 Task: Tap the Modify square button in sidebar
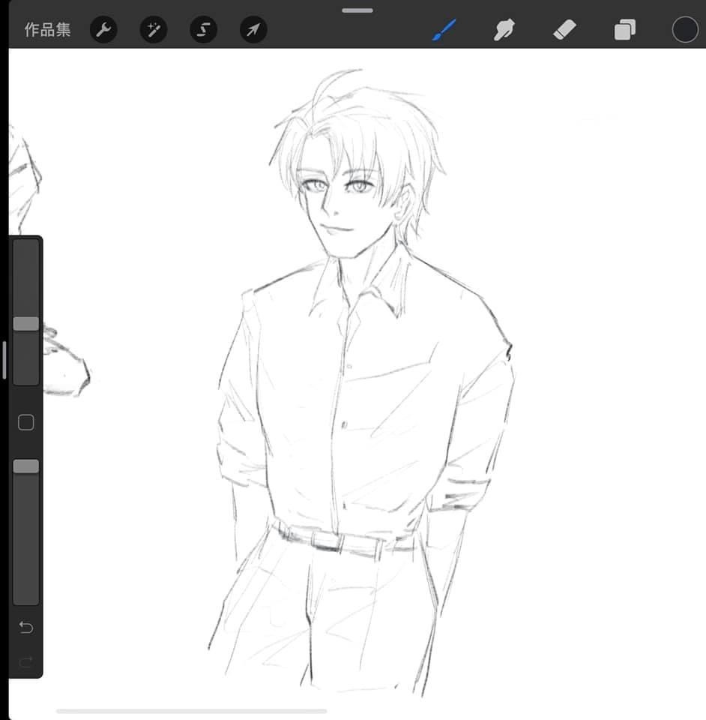tap(26, 422)
